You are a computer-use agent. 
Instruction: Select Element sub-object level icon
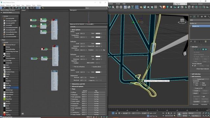click(x=206, y=49)
